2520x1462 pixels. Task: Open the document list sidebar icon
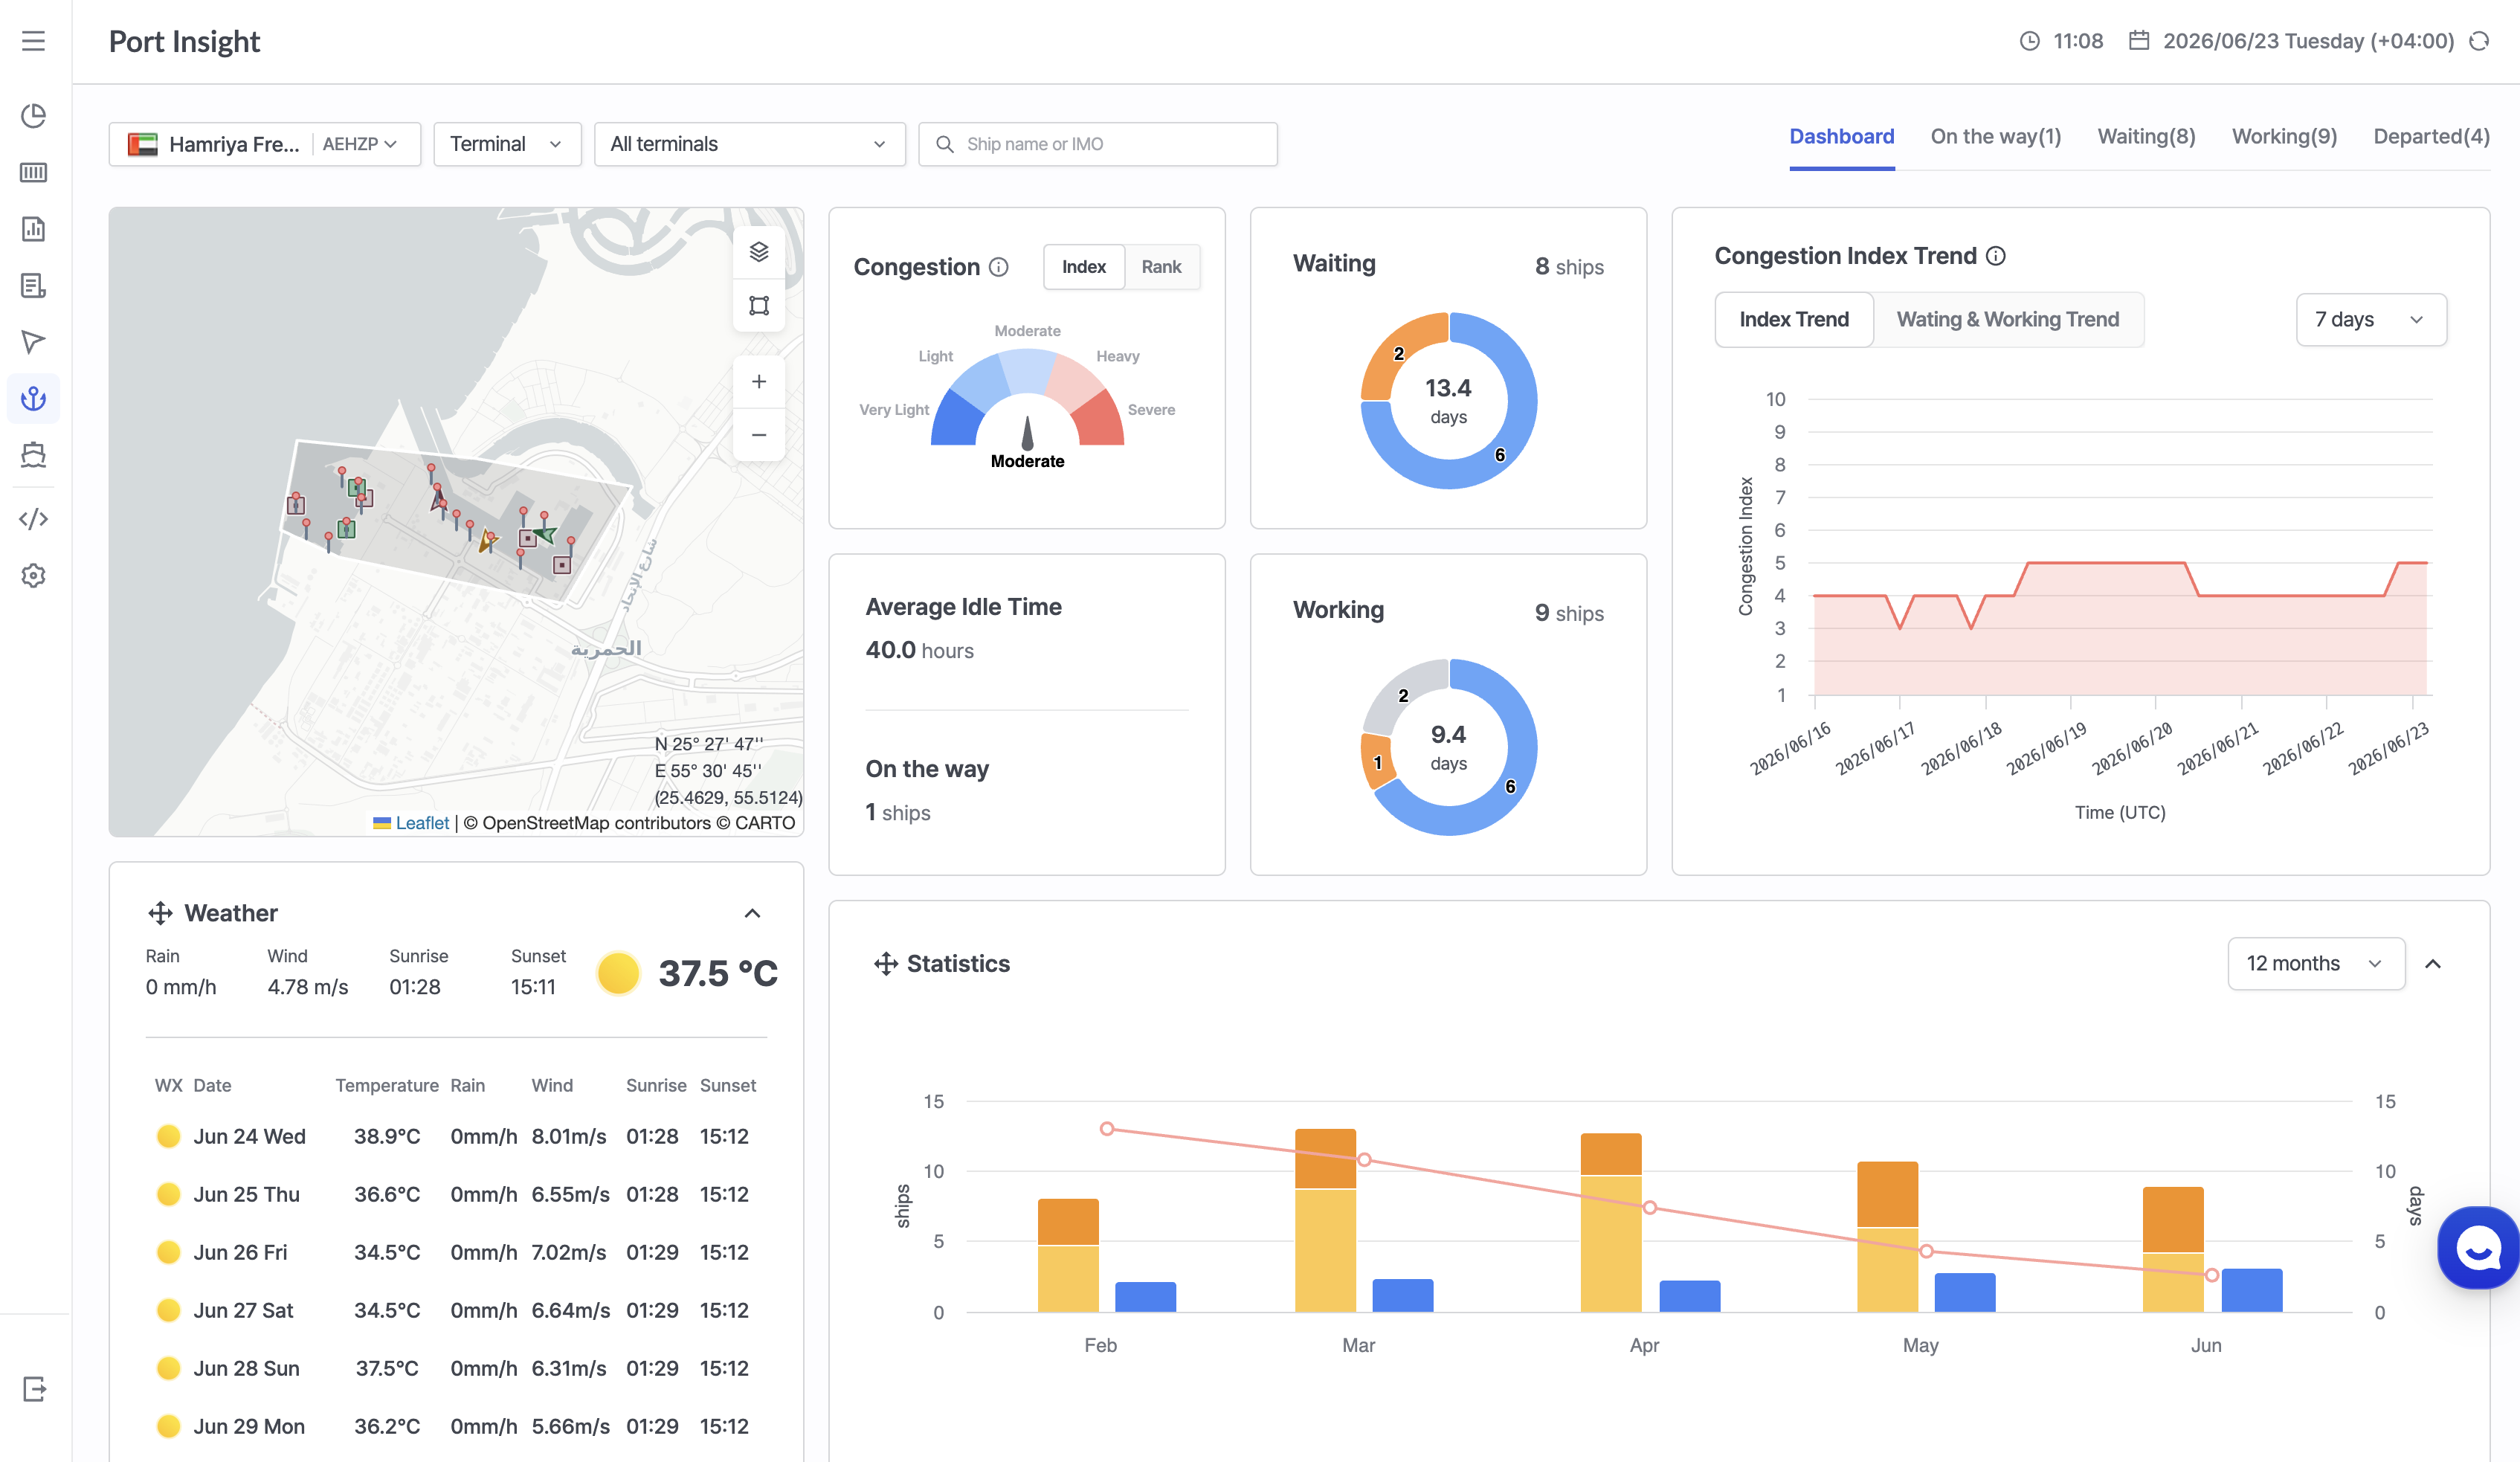point(33,286)
